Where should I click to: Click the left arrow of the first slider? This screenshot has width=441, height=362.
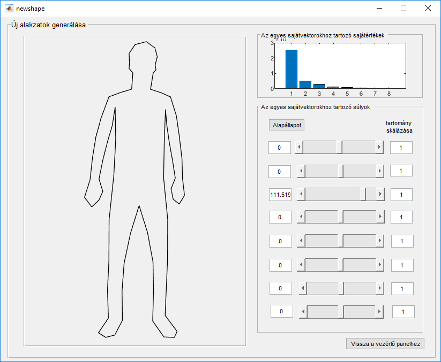click(x=300, y=147)
